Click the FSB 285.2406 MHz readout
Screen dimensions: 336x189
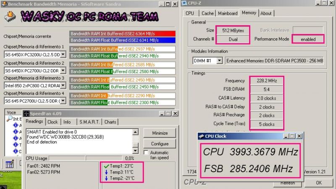(248, 169)
